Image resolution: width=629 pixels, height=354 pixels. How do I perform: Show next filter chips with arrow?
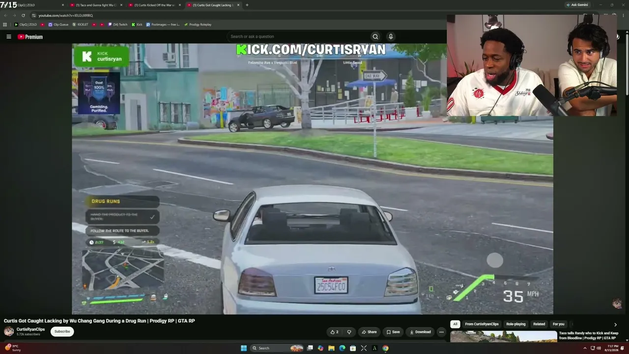click(x=615, y=324)
